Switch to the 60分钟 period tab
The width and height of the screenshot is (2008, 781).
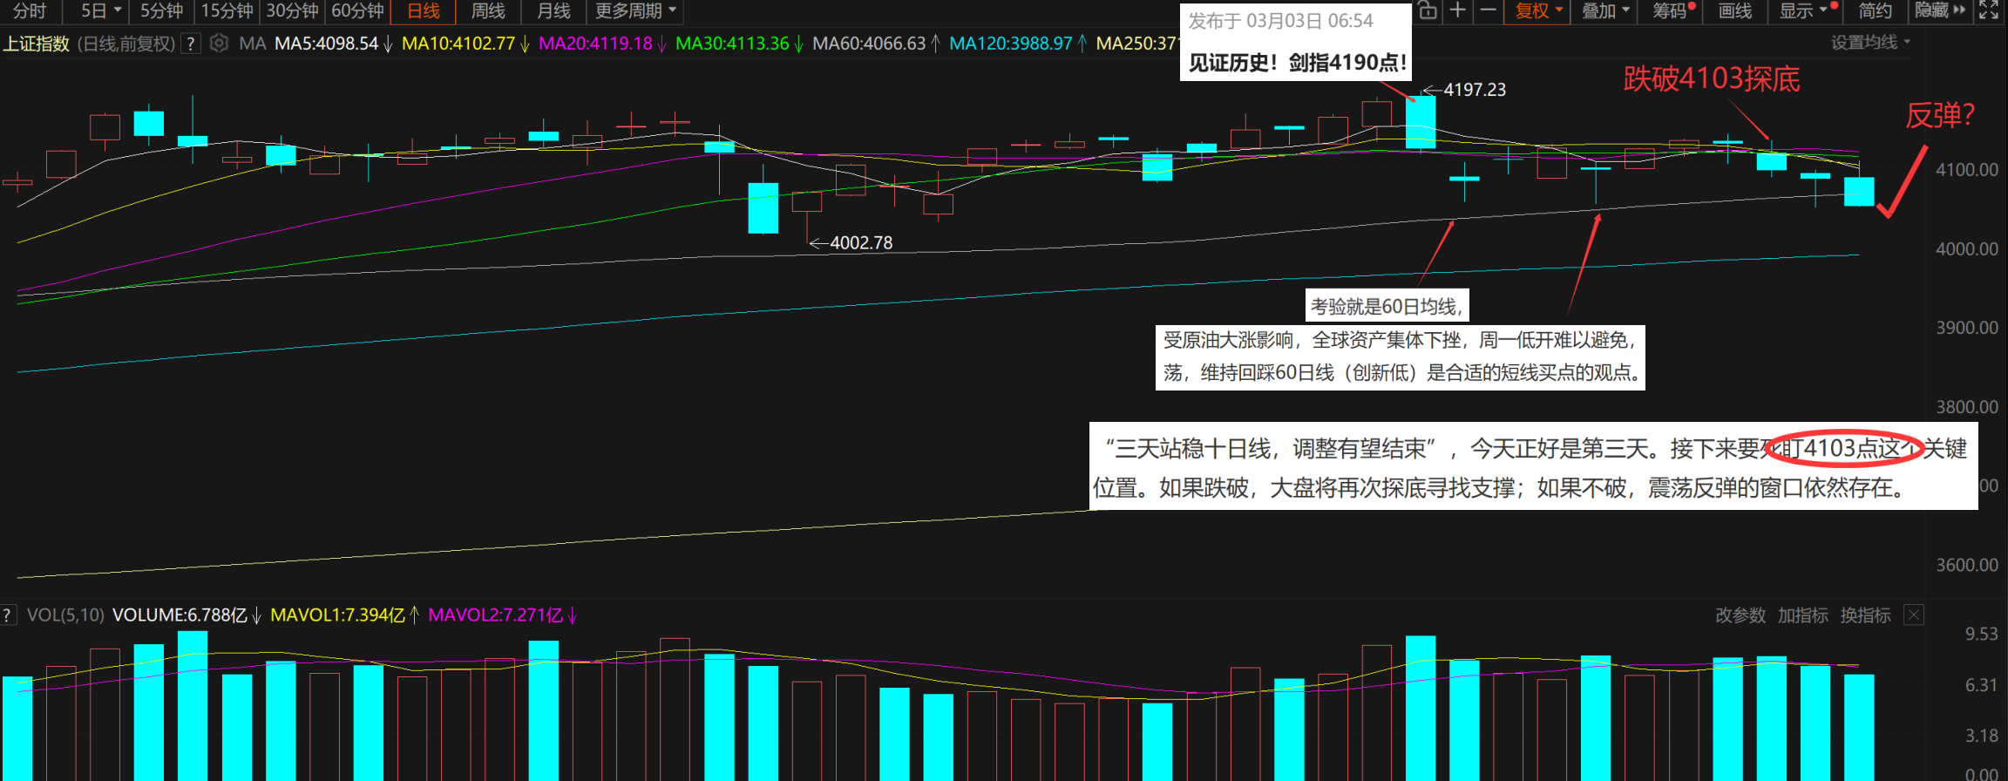pyautogui.click(x=357, y=10)
